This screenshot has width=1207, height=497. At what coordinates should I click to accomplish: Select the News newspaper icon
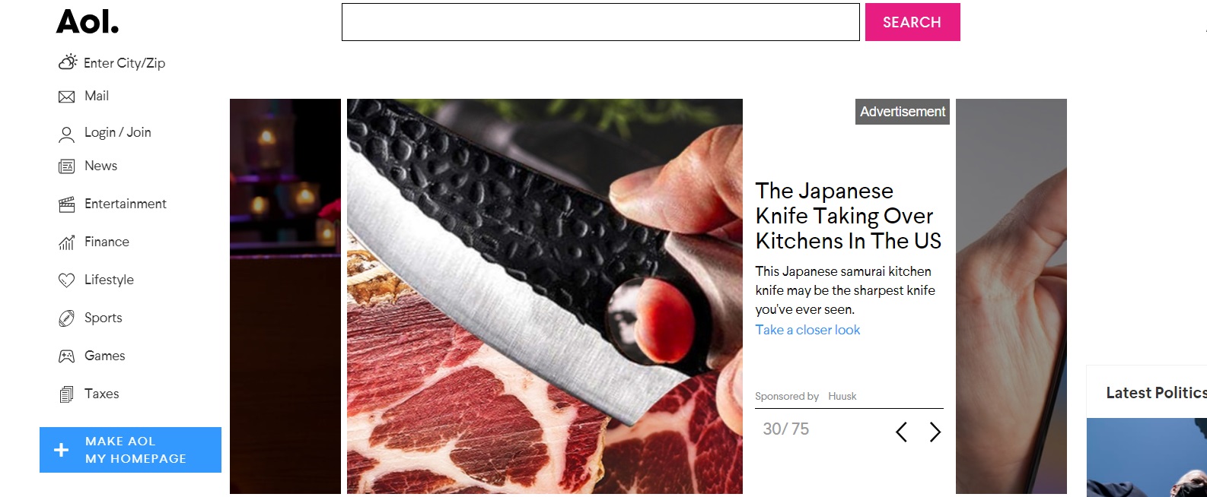pos(67,166)
